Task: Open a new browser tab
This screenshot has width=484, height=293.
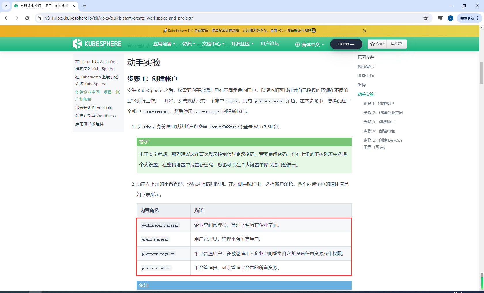Action: (84, 6)
